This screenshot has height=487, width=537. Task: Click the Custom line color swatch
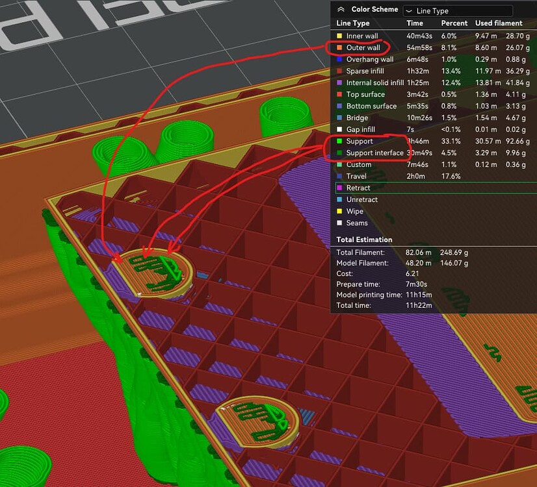(x=339, y=164)
